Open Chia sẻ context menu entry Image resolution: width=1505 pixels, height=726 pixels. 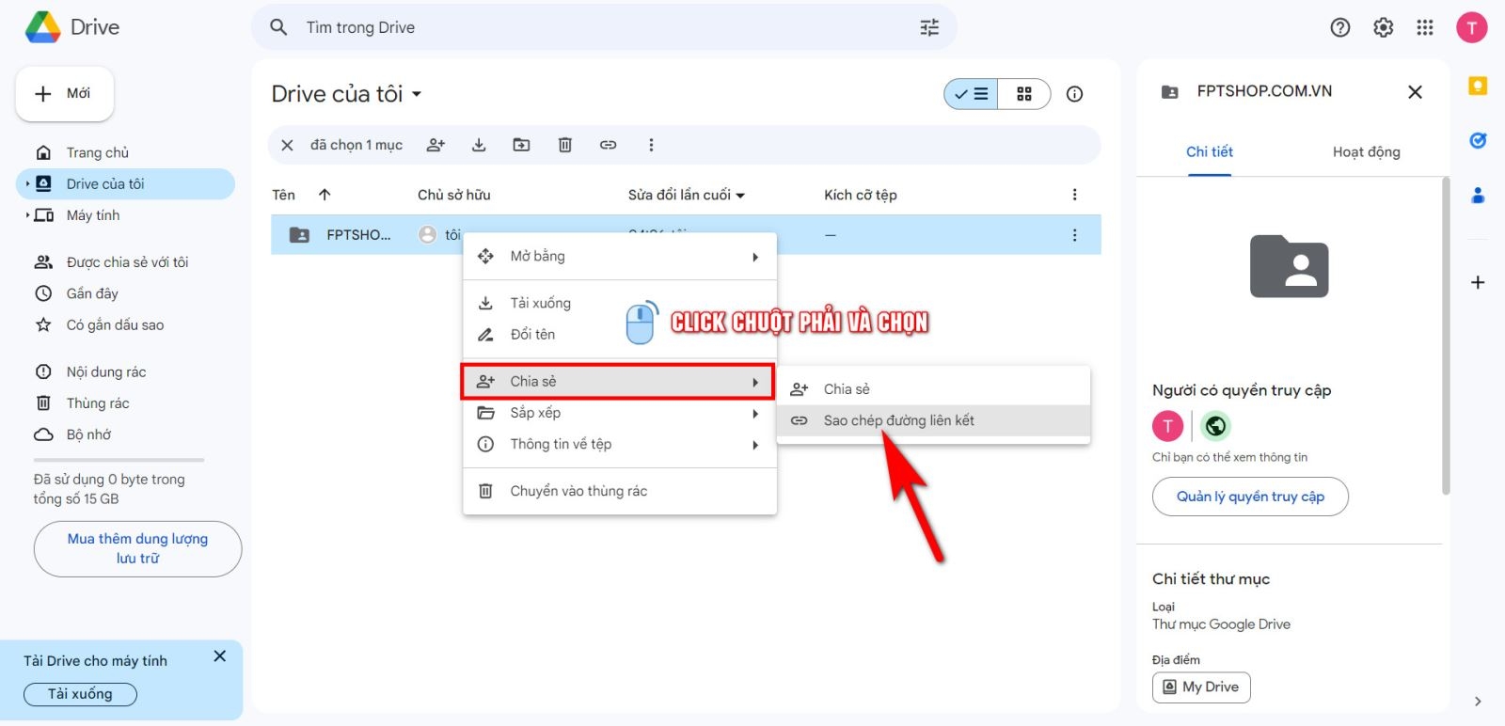tap(618, 381)
